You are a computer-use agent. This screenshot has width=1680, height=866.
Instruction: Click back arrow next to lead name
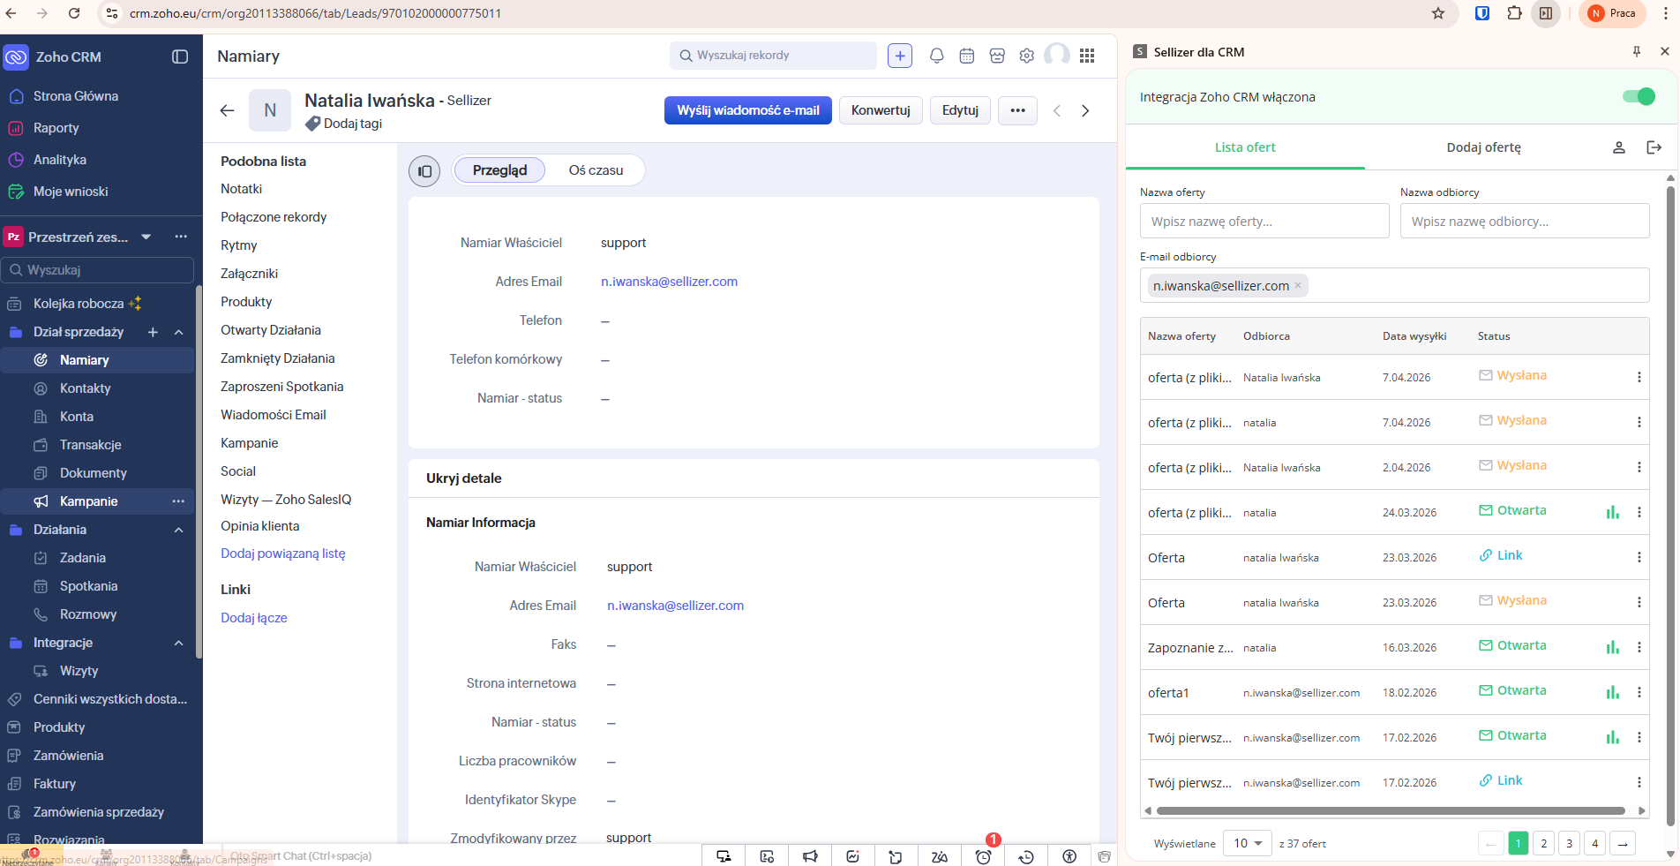[x=227, y=110]
